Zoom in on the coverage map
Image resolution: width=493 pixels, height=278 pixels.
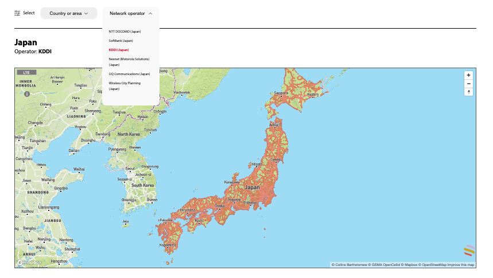click(469, 75)
